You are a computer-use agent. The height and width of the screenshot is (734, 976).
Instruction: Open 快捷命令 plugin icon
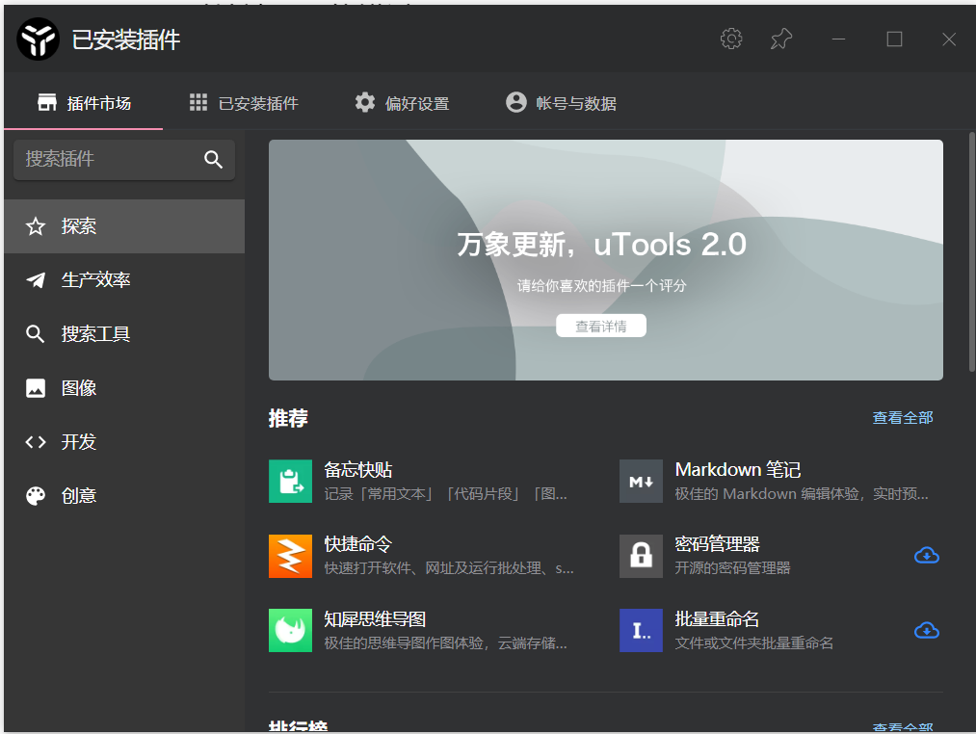point(290,556)
